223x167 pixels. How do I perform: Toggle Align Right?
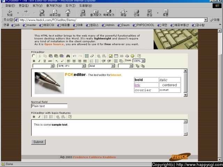click(79, 61)
